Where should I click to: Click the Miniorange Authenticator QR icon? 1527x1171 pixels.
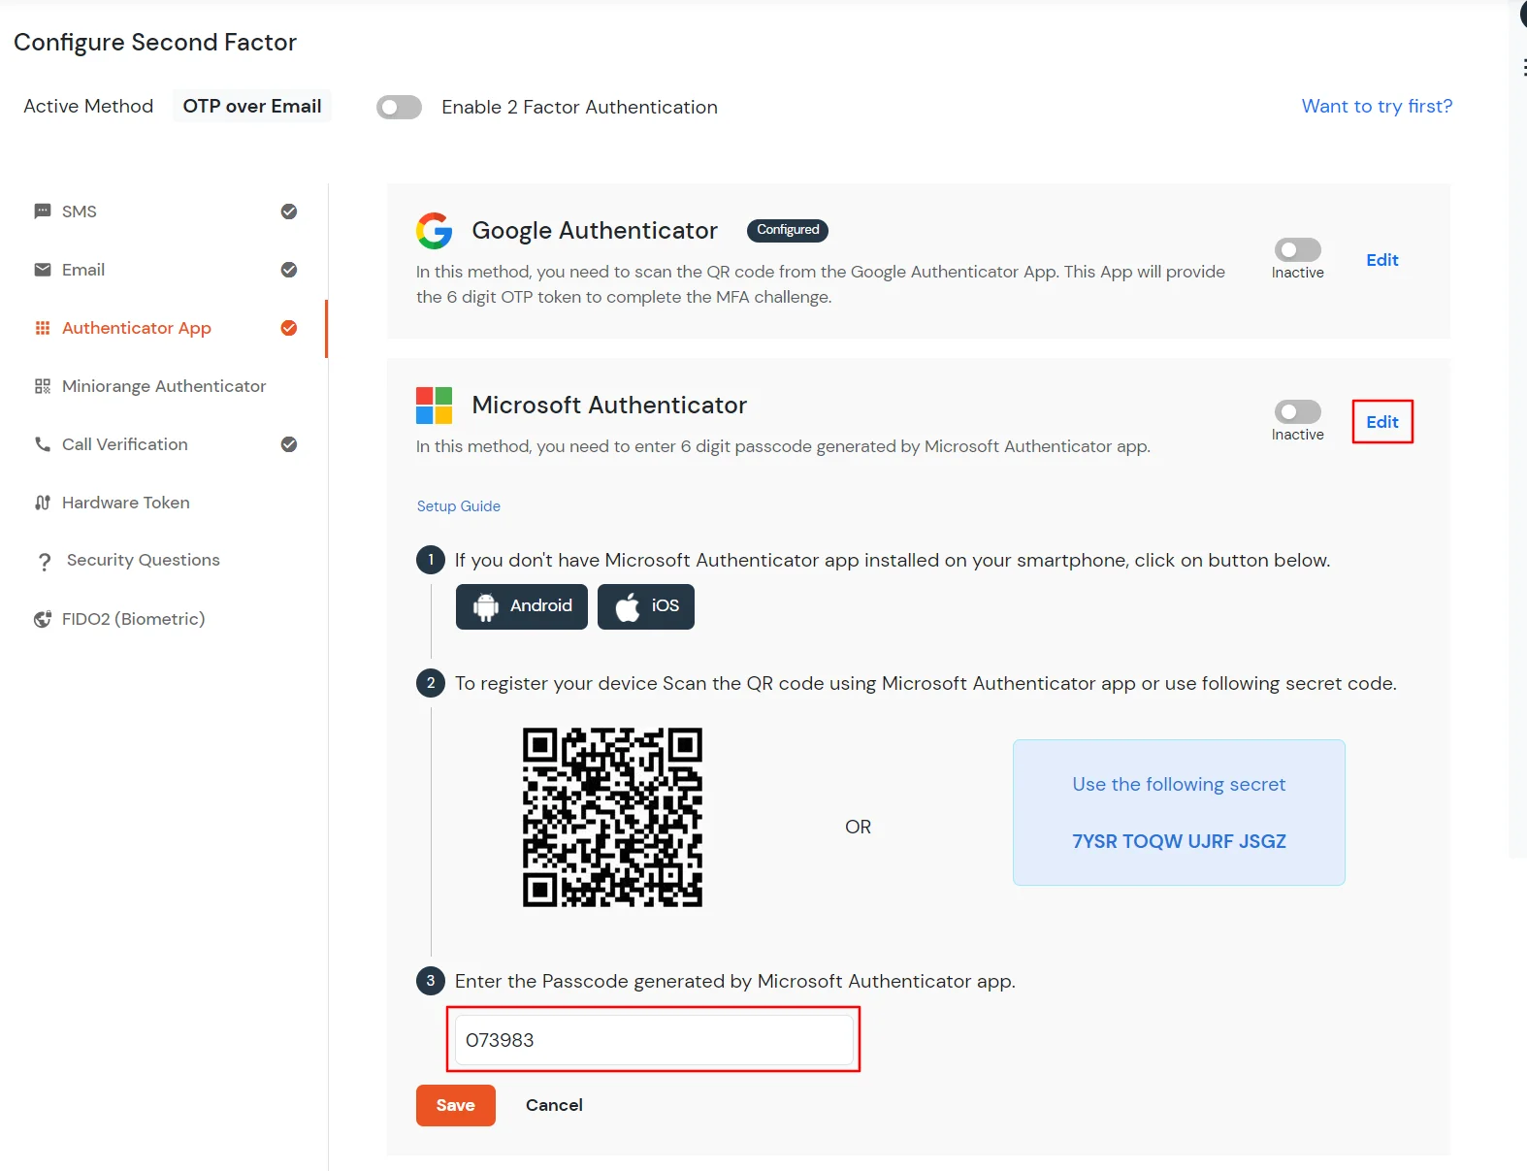[x=43, y=386]
